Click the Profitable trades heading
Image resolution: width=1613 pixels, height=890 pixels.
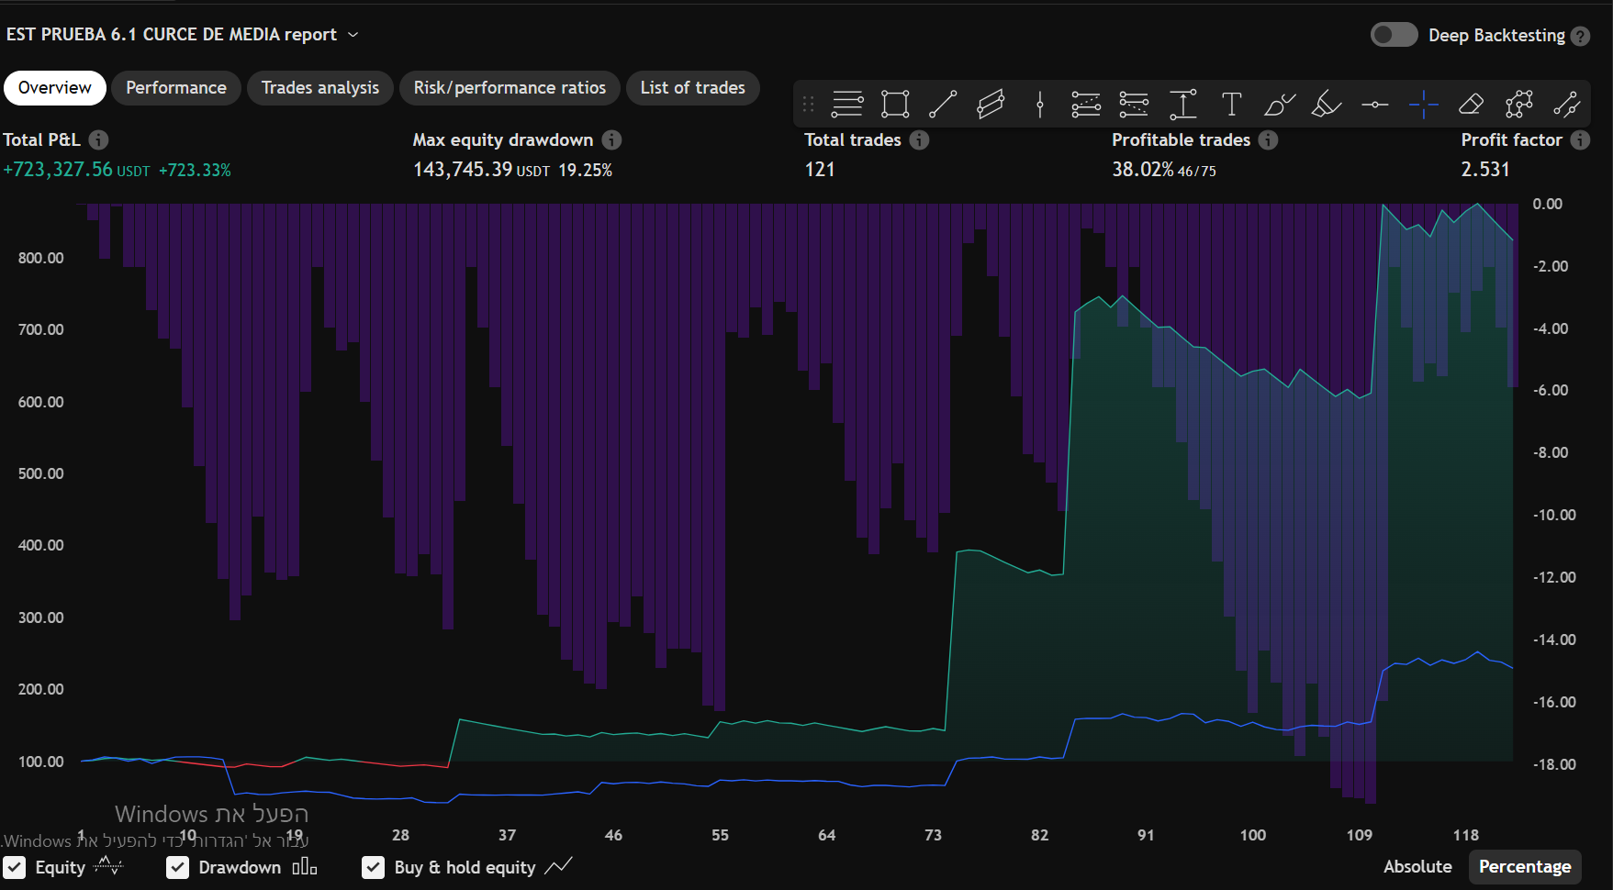coord(1182,139)
